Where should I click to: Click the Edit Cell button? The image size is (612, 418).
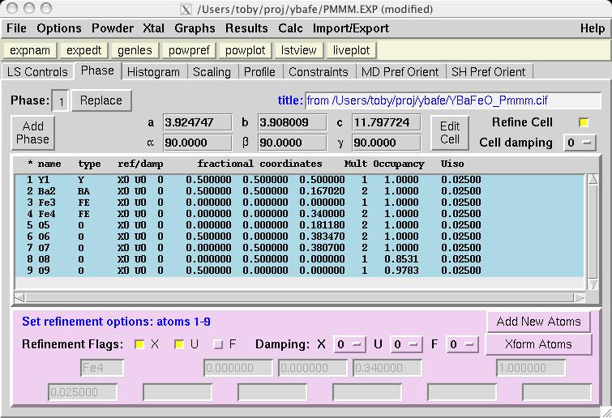pyautogui.click(x=450, y=133)
